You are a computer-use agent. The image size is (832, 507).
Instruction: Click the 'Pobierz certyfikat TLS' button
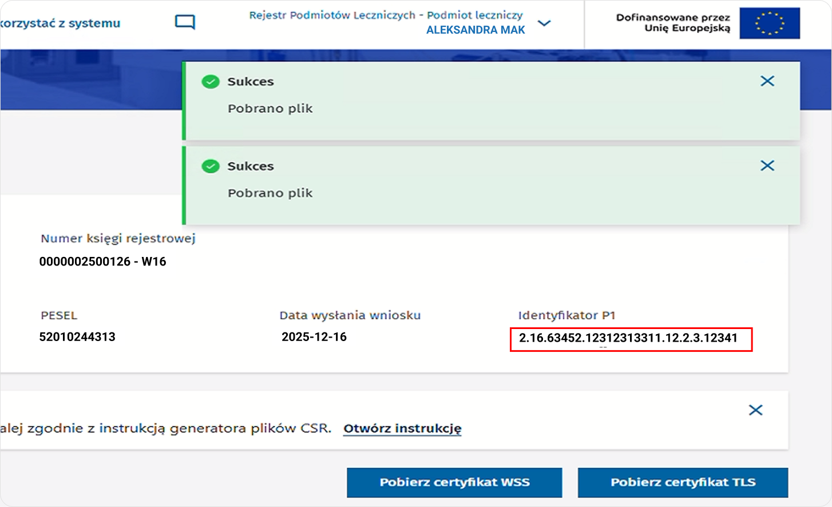tap(683, 482)
